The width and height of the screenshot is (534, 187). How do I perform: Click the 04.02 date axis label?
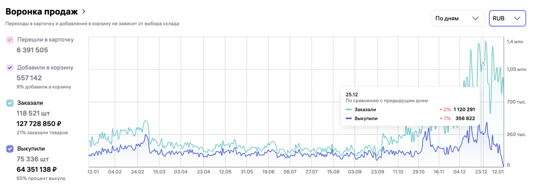[115, 172]
